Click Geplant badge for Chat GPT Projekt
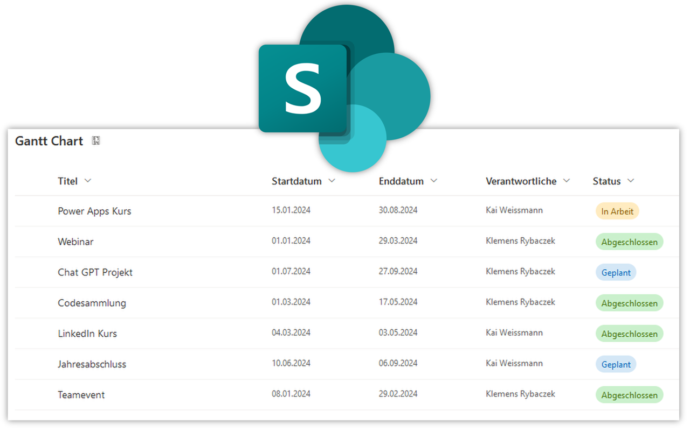 click(616, 273)
